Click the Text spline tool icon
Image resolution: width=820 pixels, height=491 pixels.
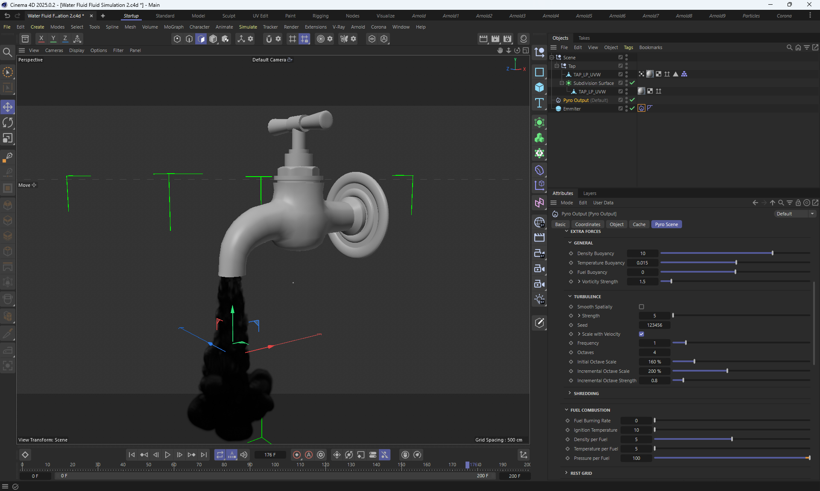click(x=539, y=103)
